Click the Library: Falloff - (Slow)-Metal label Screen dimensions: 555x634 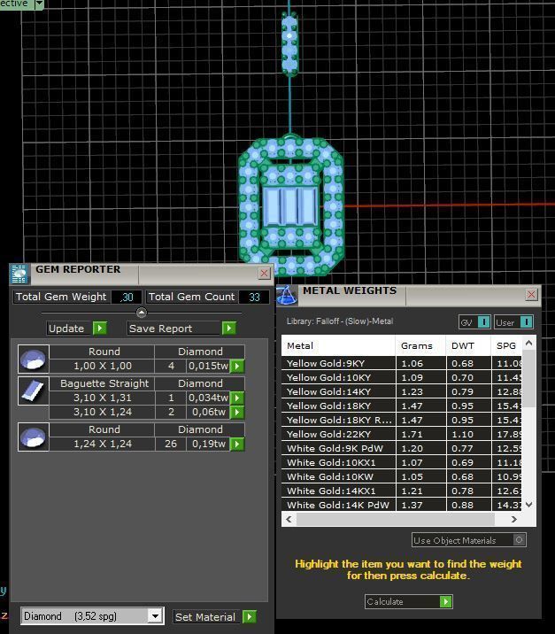[340, 321]
